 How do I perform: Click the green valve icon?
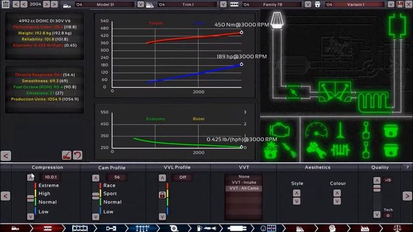tap(340, 130)
